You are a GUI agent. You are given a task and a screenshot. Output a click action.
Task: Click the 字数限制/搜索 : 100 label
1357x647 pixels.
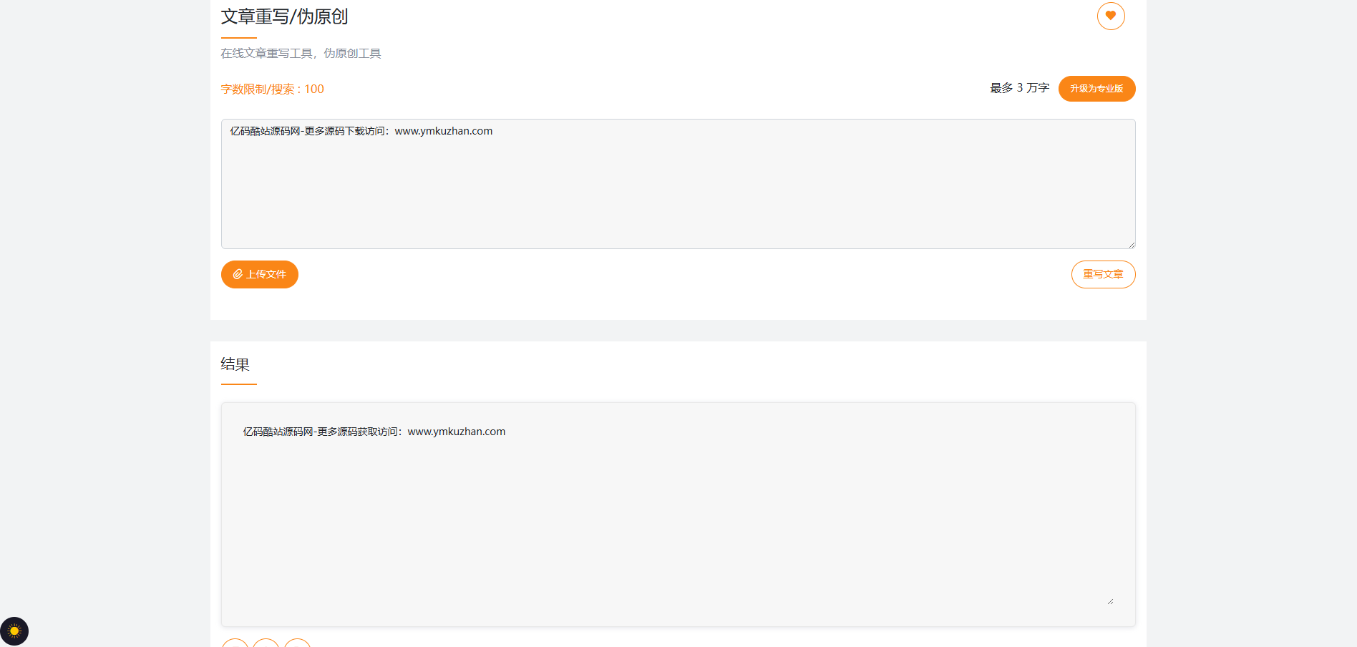272,89
